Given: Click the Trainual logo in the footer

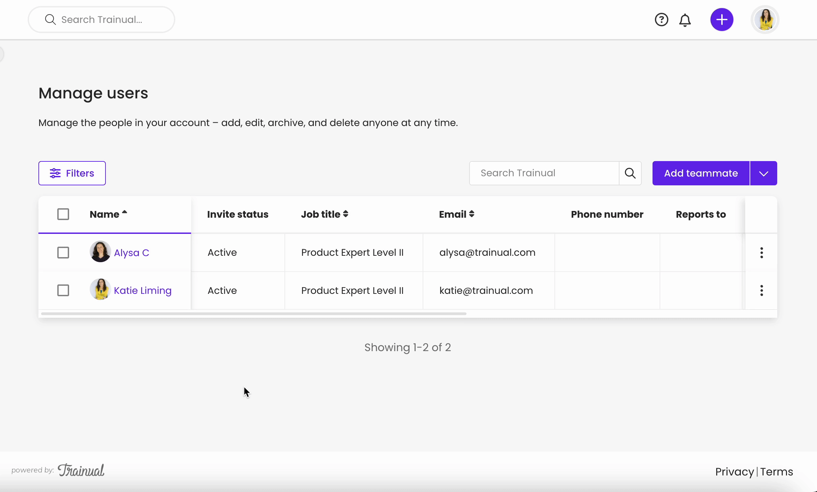Looking at the screenshot, I should [81, 470].
